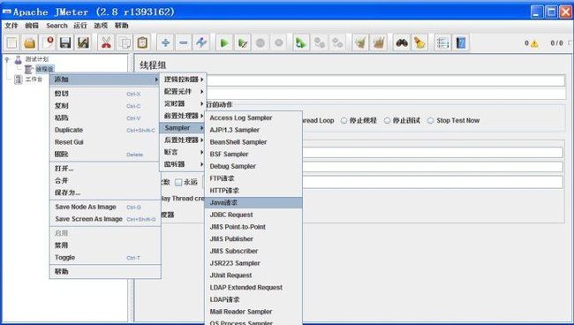Click the plus Expand All toolbar icon

tap(165, 43)
